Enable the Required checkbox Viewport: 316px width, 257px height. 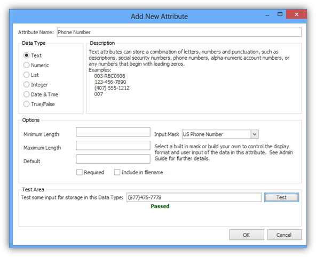(x=80, y=172)
